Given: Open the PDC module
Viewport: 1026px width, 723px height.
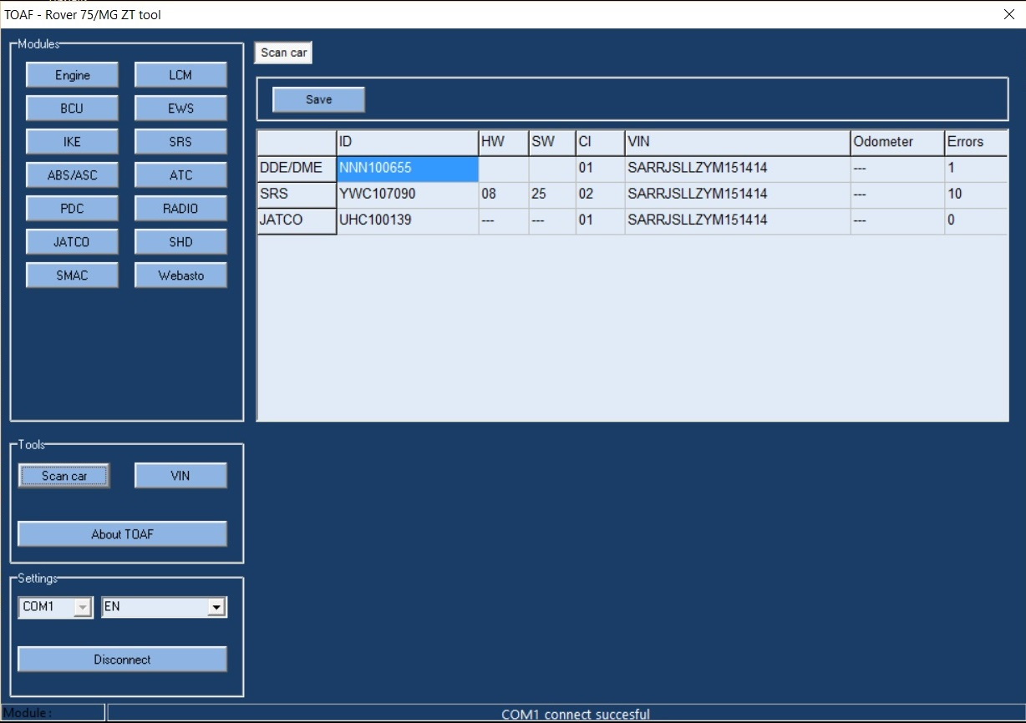Looking at the screenshot, I should (x=72, y=209).
